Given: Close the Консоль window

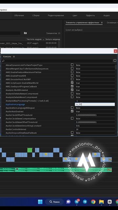Looking at the screenshot, I should tap(115, 51).
